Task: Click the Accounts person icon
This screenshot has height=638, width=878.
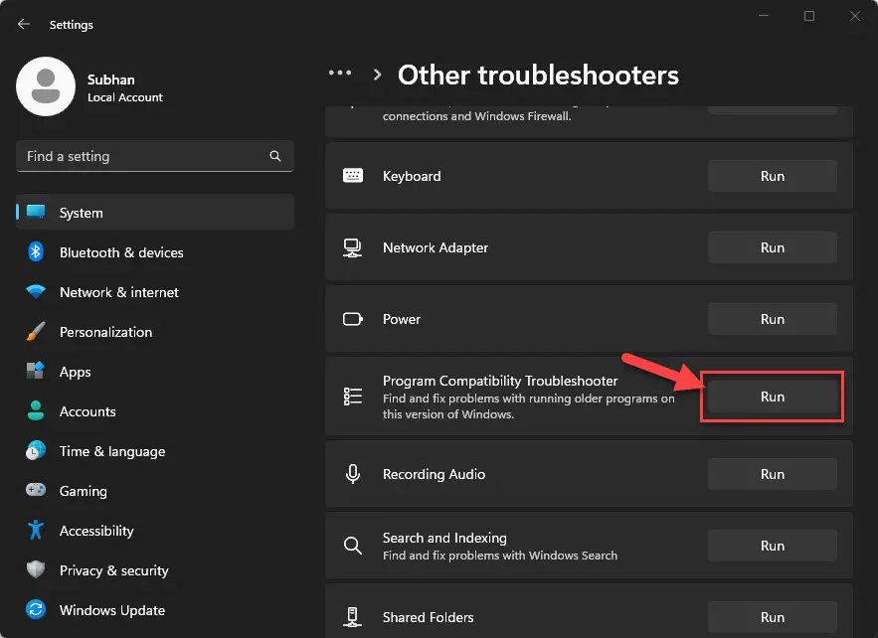Action: [36, 410]
